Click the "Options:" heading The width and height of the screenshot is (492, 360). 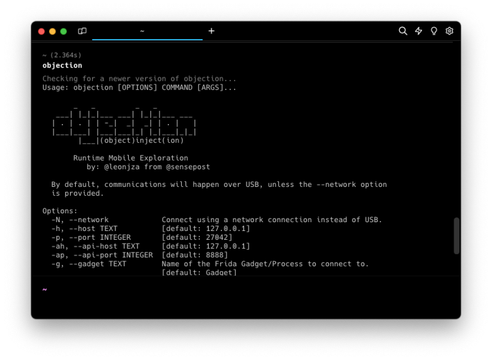pyautogui.click(x=60, y=211)
